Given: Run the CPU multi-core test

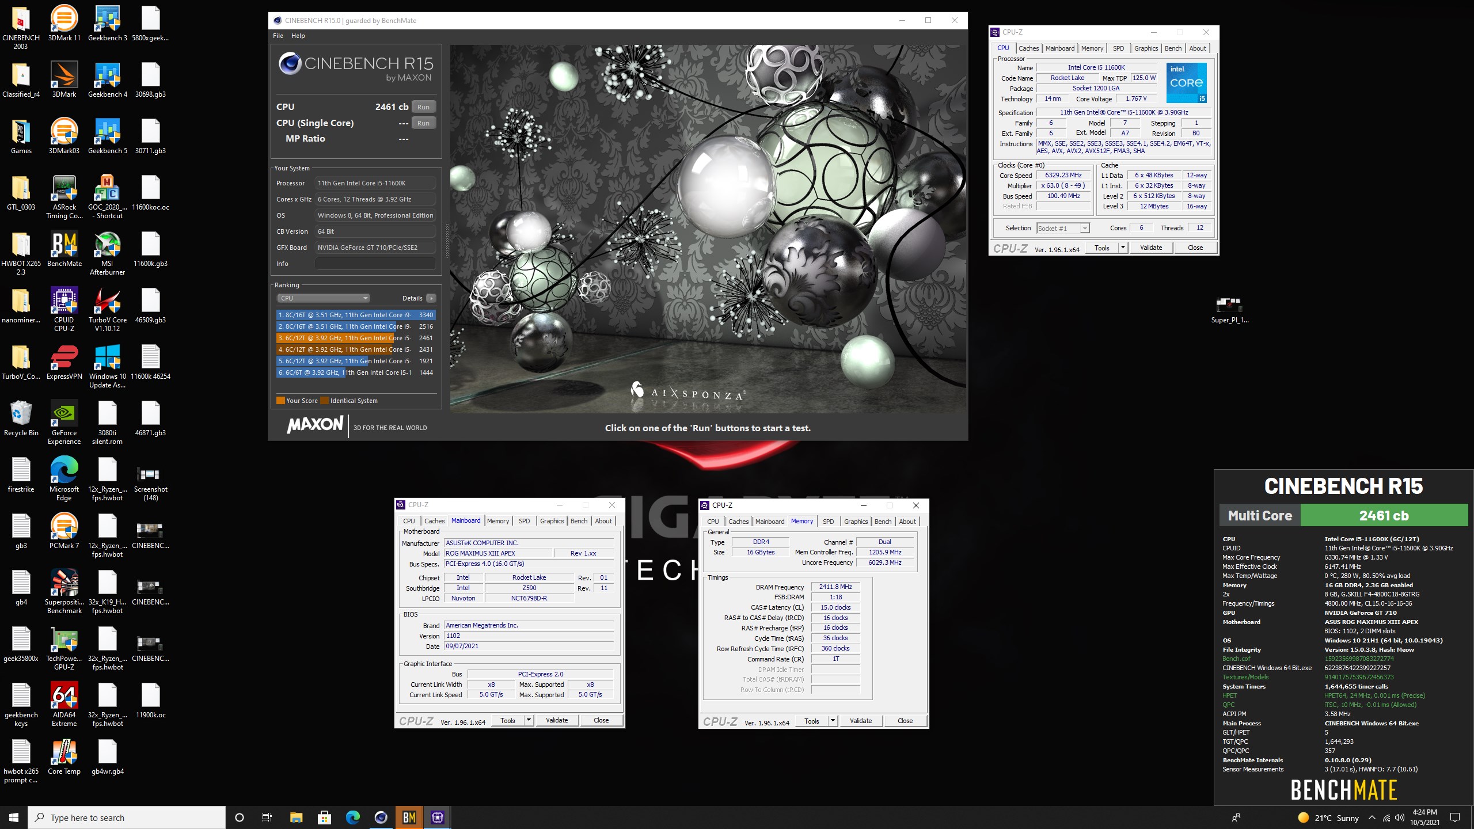Looking at the screenshot, I should coord(423,107).
